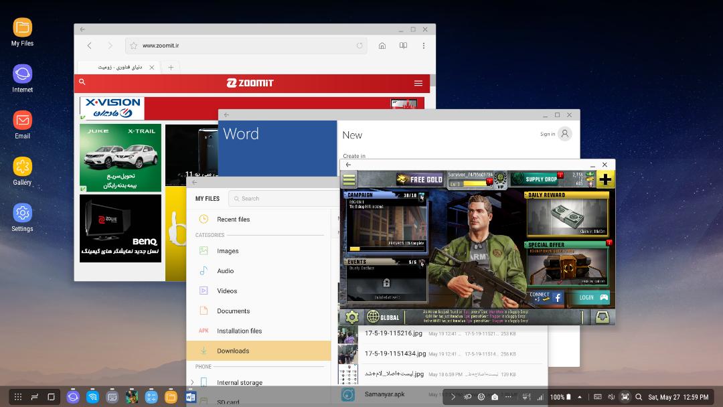
Task: Open Recent files in My Files
Action: pos(258,220)
